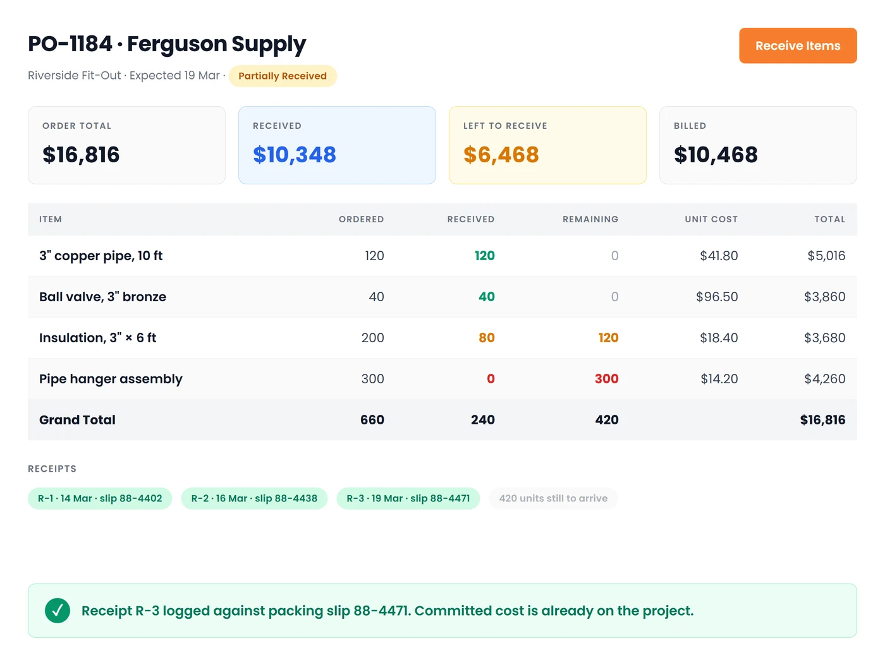Select 'Ball valve, 3" bronze' item name
The image size is (885, 663).
103,297
